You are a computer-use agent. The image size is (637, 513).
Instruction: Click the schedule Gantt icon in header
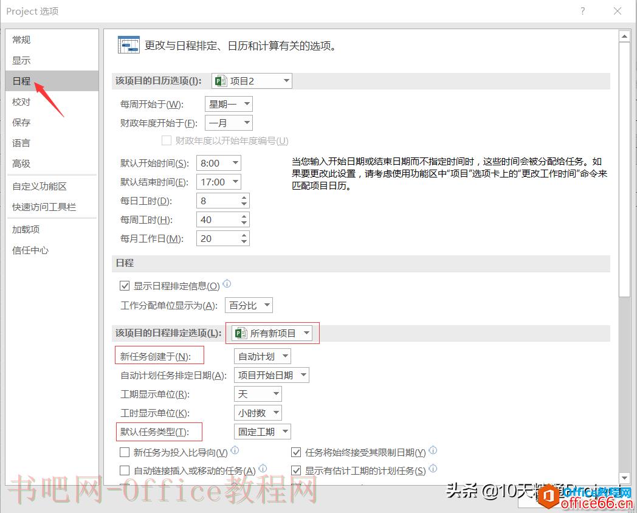[x=128, y=45]
